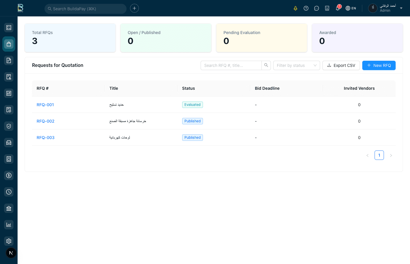The height and width of the screenshot is (264, 410).
Task: Click the Export CSV button
Action: 341,65
